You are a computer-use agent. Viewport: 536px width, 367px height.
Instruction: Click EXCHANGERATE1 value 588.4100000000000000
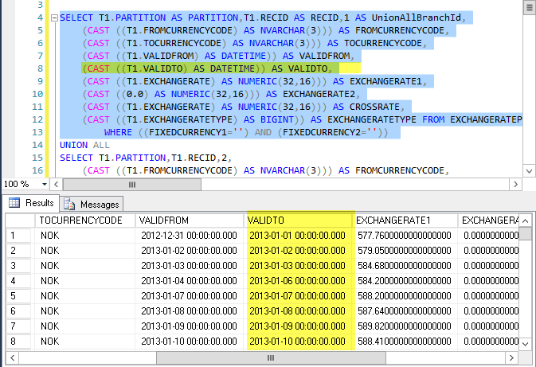coord(405,342)
